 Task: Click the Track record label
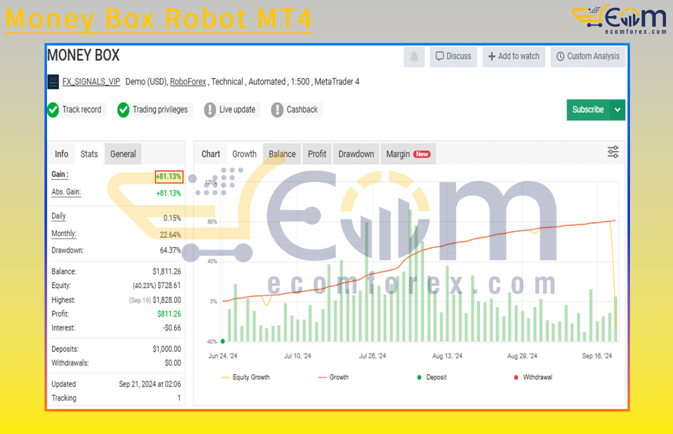(x=81, y=110)
